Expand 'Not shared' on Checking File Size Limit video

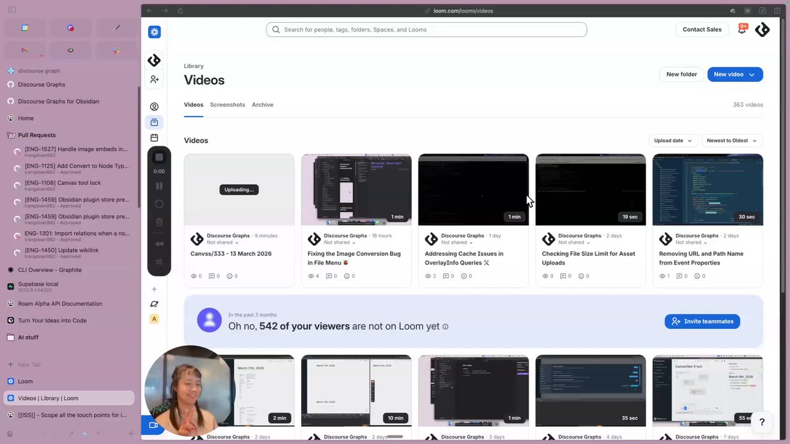[x=574, y=242]
